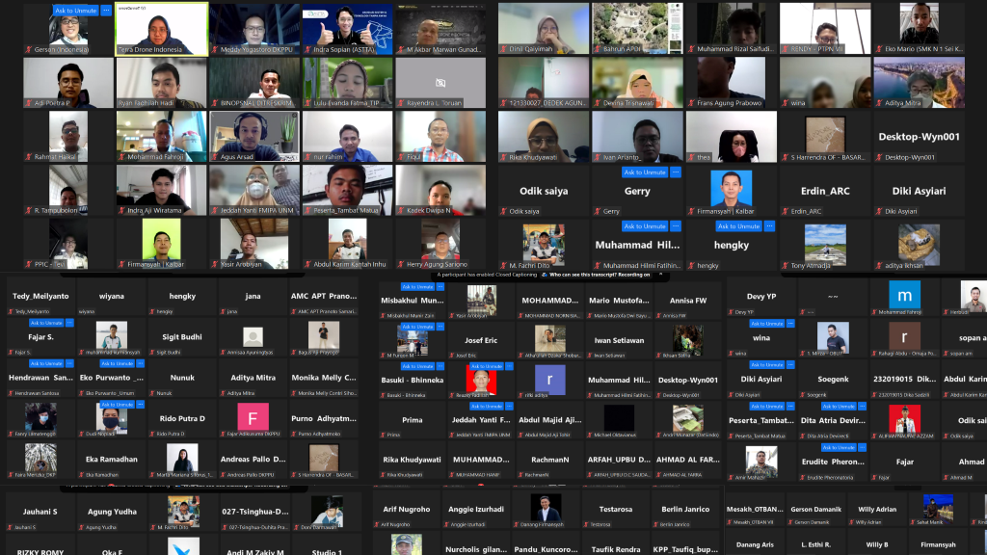Screen dimensions: 987x555
Task: Click muted mic icon beside Indra Sopian (ASTTA)
Action: (308, 49)
